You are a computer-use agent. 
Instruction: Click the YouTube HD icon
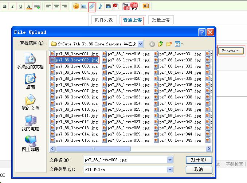[134, 6]
